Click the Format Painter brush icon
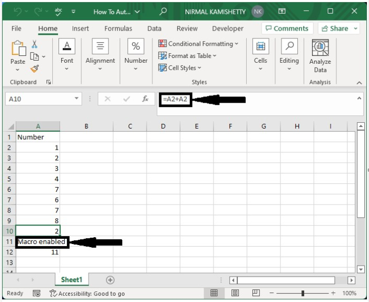Screen dimensions: 369x302 [35, 69]
